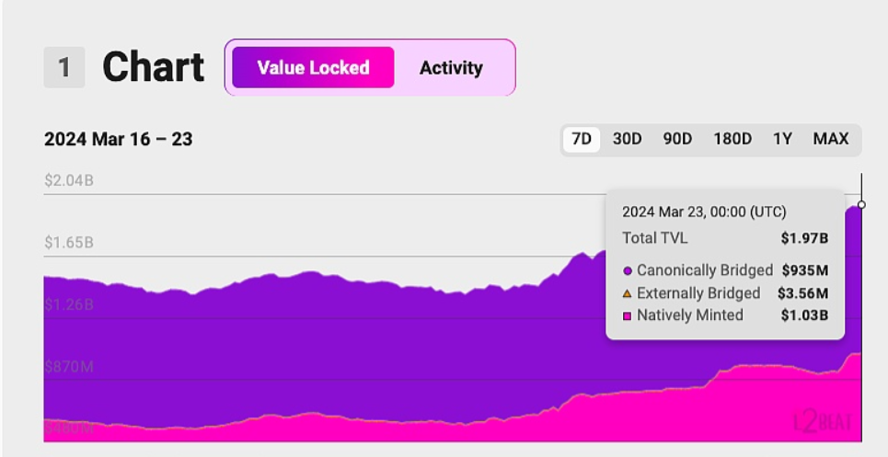The height and width of the screenshot is (457, 888).
Task: Click the Total TVL $1.97B value
Action: coord(804,239)
